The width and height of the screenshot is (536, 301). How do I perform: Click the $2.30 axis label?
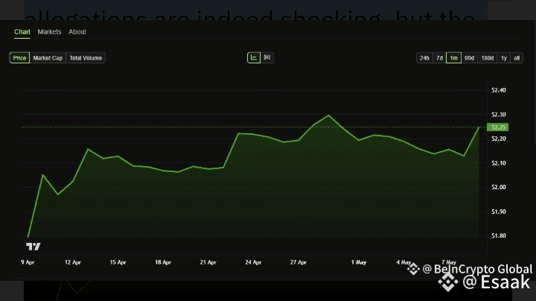click(498, 114)
